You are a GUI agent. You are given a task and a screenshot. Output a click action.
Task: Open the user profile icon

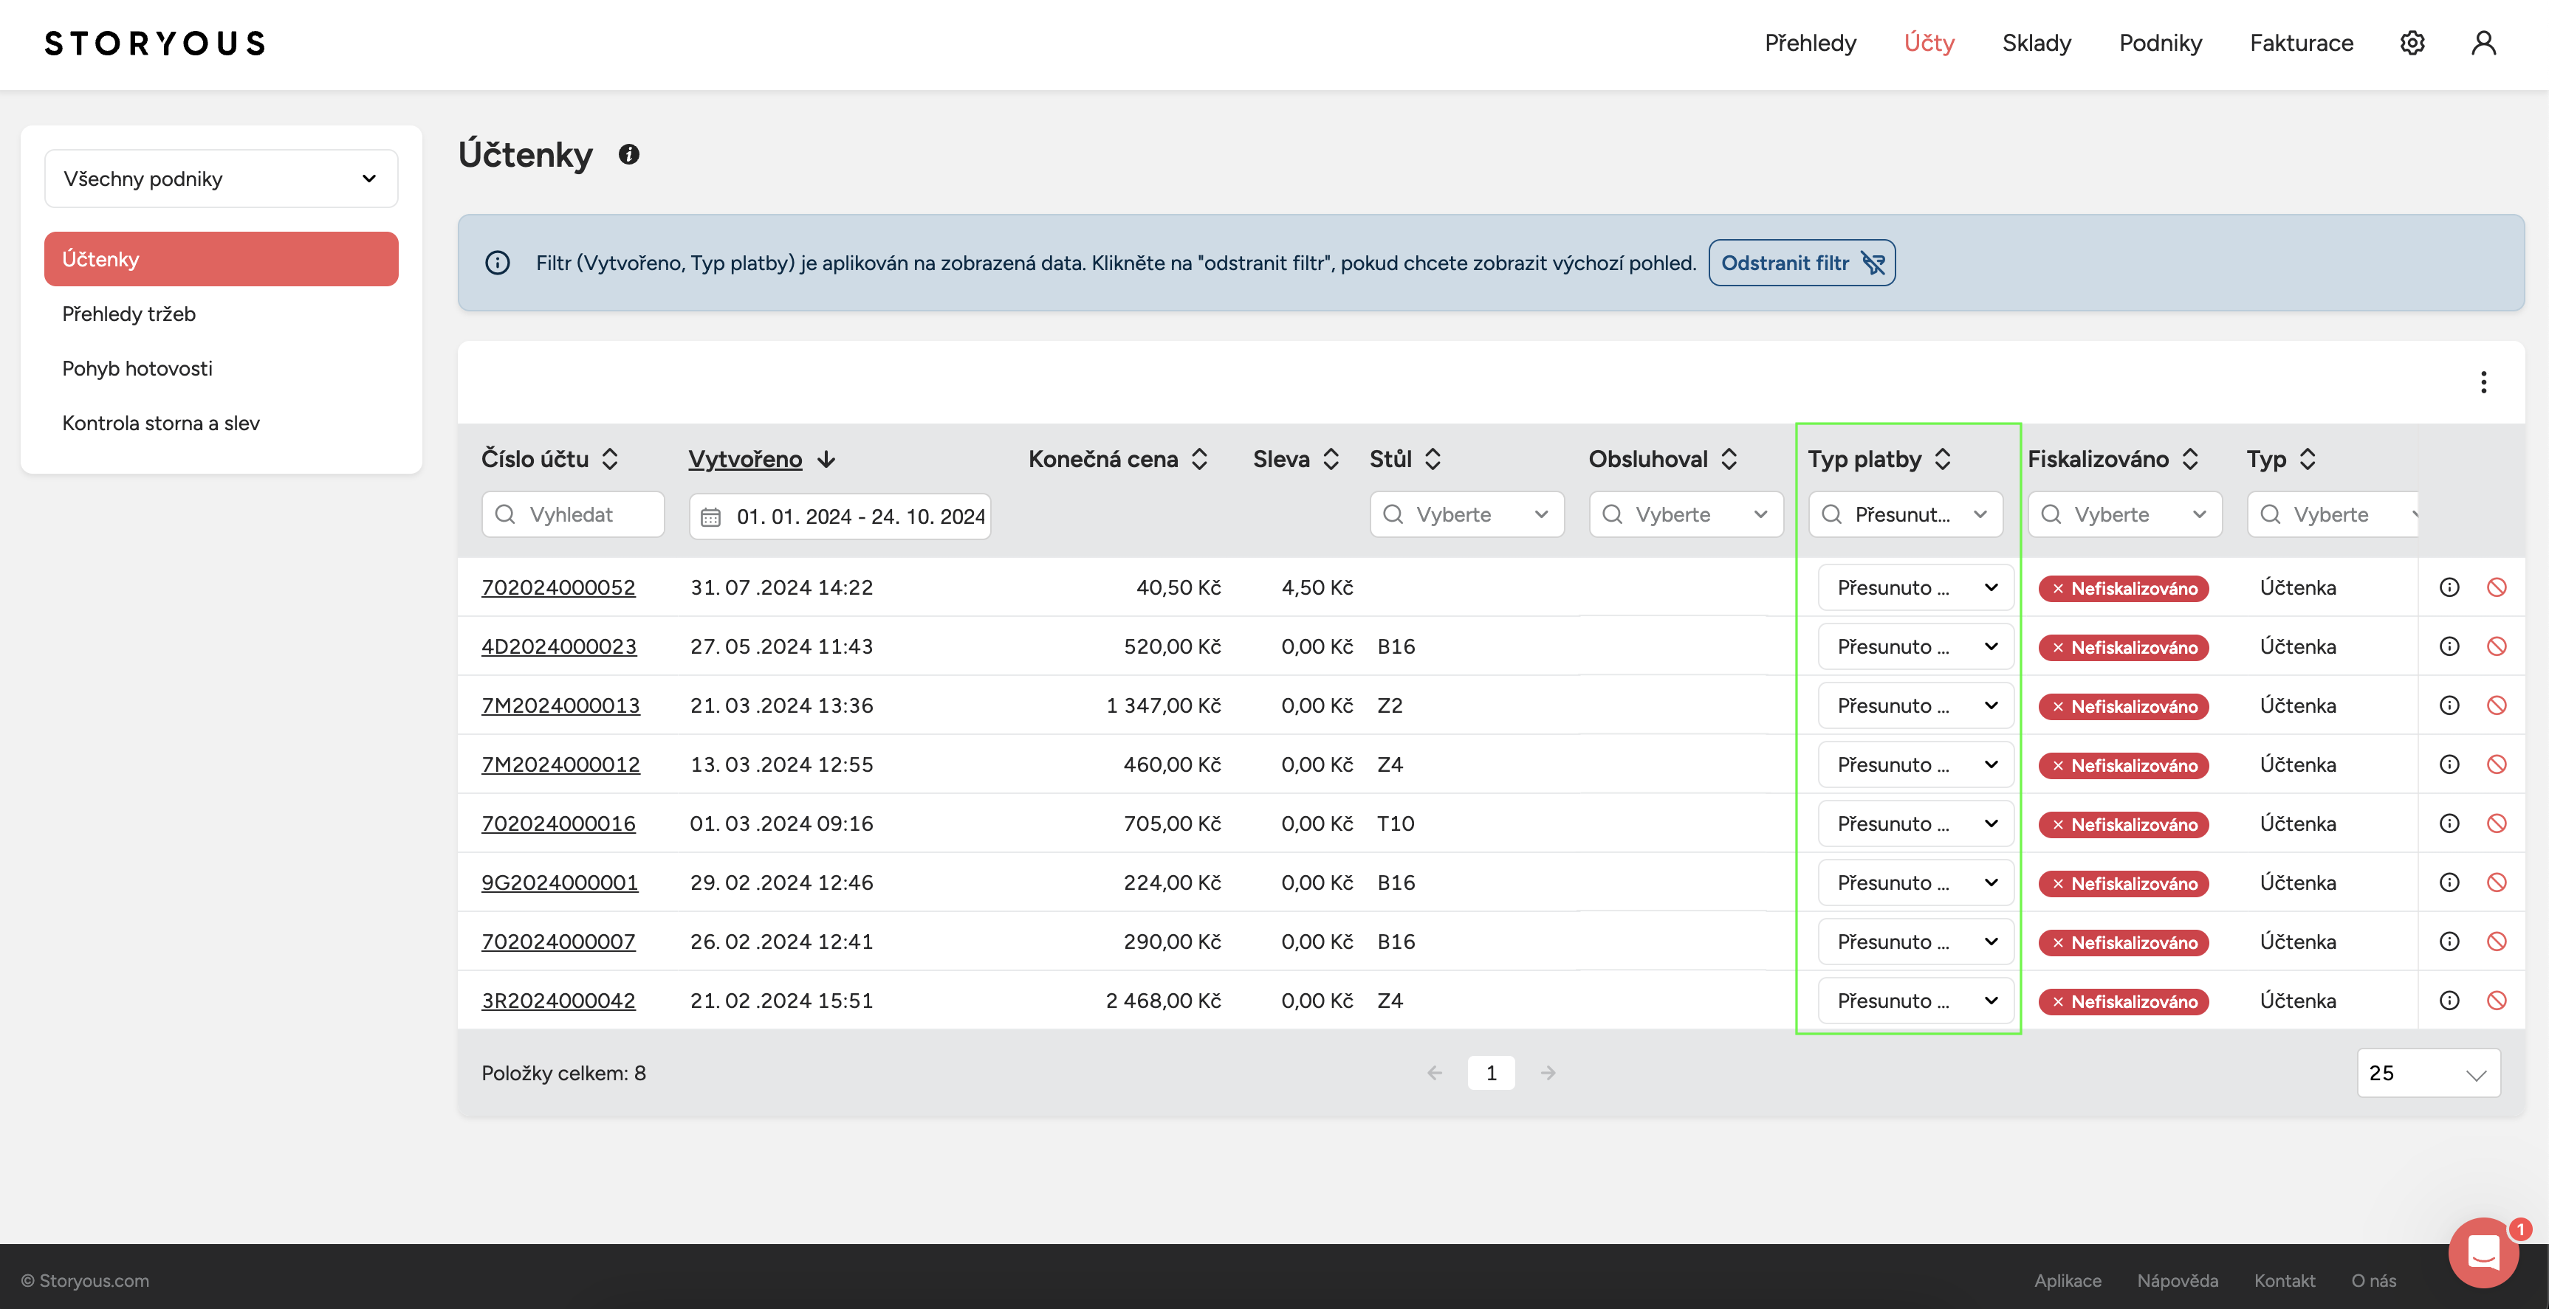tap(2484, 43)
